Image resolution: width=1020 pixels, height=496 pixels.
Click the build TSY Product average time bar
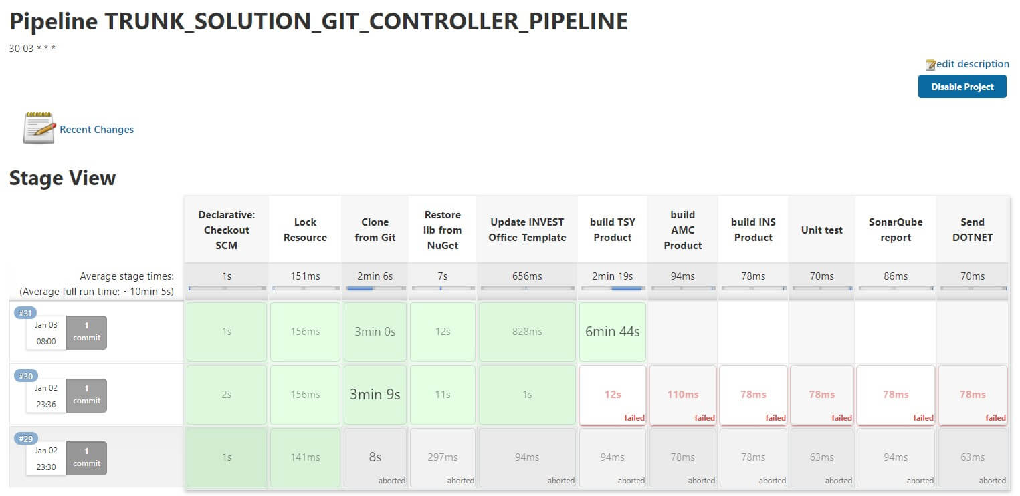coord(613,288)
